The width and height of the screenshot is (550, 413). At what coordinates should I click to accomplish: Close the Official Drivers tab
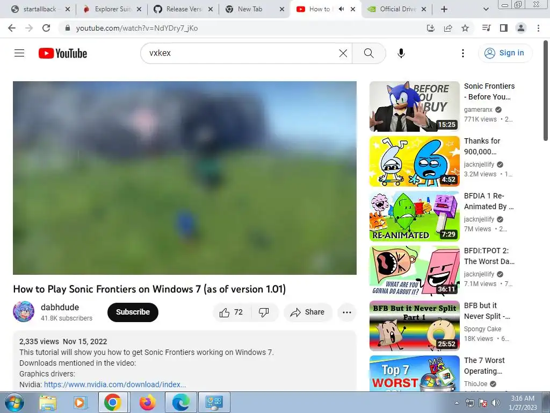click(424, 9)
